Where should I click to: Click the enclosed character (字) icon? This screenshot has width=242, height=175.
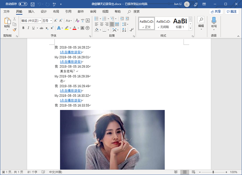click(87, 28)
